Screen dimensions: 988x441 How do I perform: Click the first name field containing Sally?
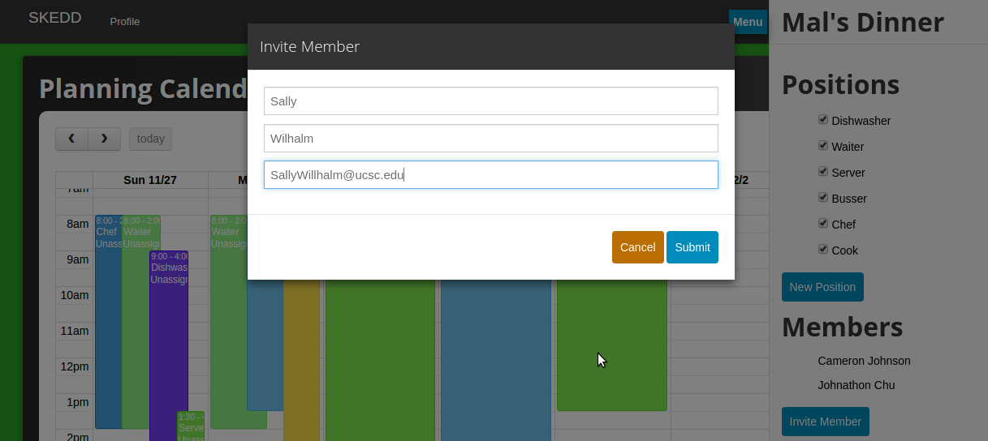click(491, 101)
